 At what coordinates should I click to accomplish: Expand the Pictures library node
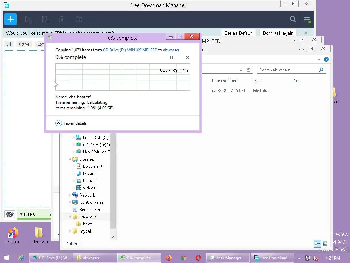73,181
